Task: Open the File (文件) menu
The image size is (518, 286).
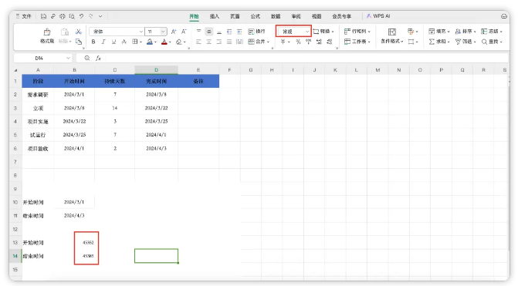Action: coord(23,16)
